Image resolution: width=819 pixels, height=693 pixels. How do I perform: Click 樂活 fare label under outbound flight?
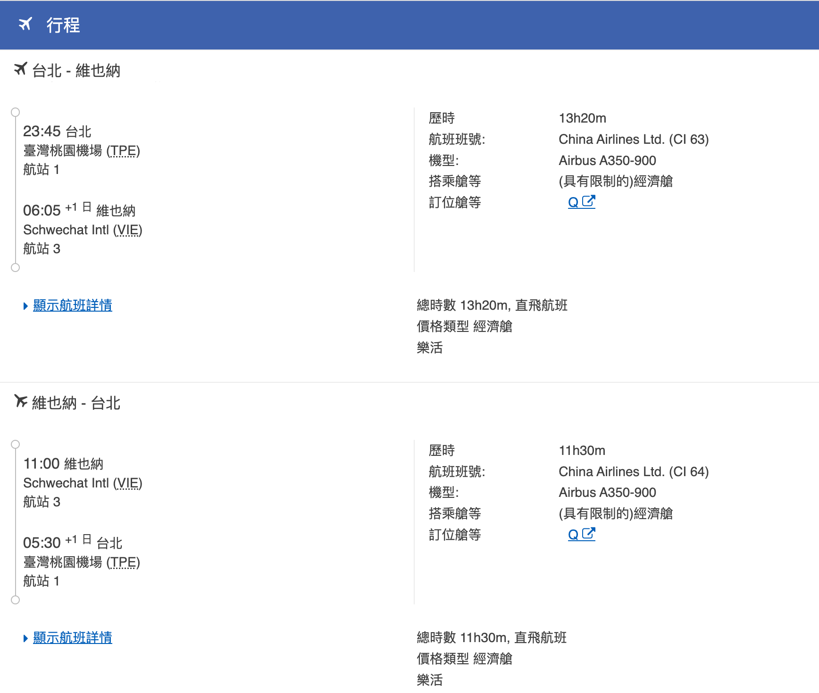[430, 348]
